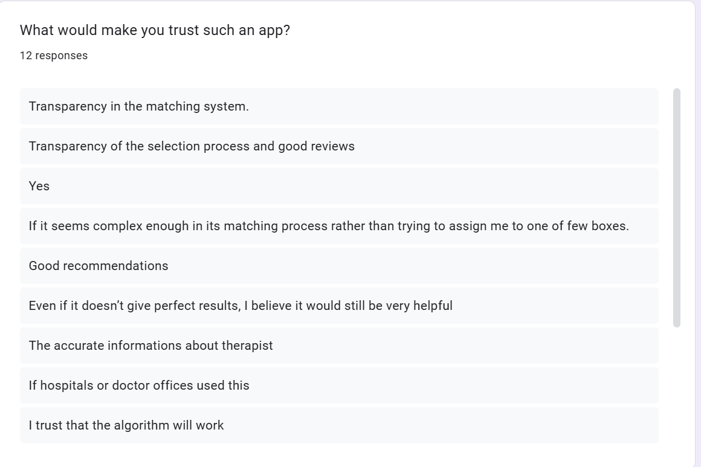Click the "Transparency in the matching system." response
701x467 pixels.
(x=139, y=106)
